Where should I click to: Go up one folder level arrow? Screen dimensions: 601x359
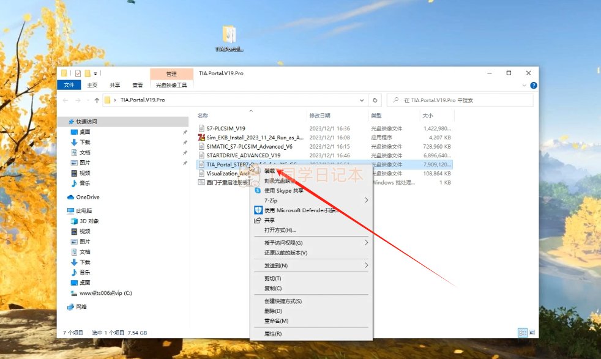coord(97,100)
